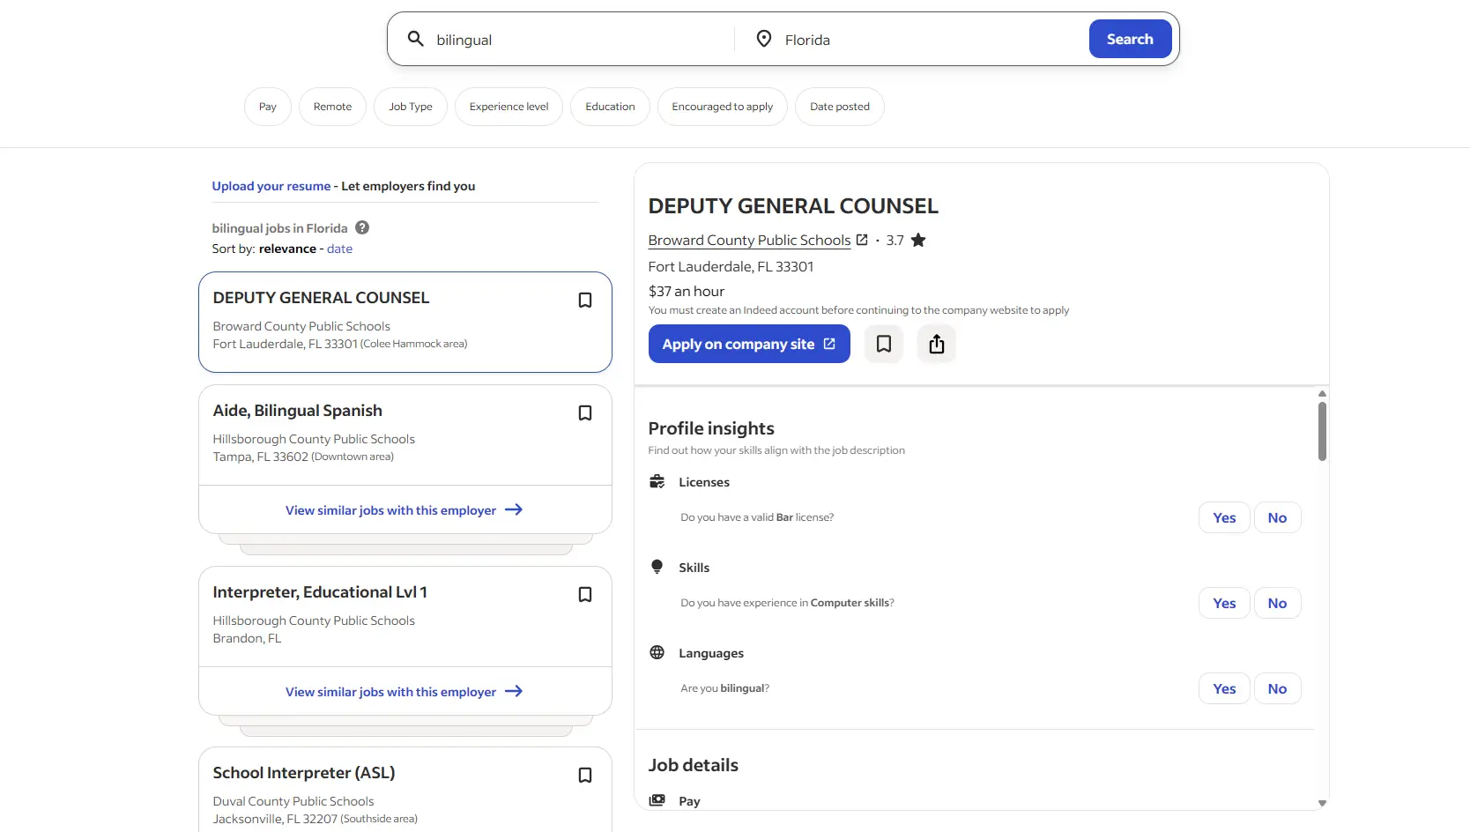Click the 'Profile insights' heading

[x=711, y=428]
